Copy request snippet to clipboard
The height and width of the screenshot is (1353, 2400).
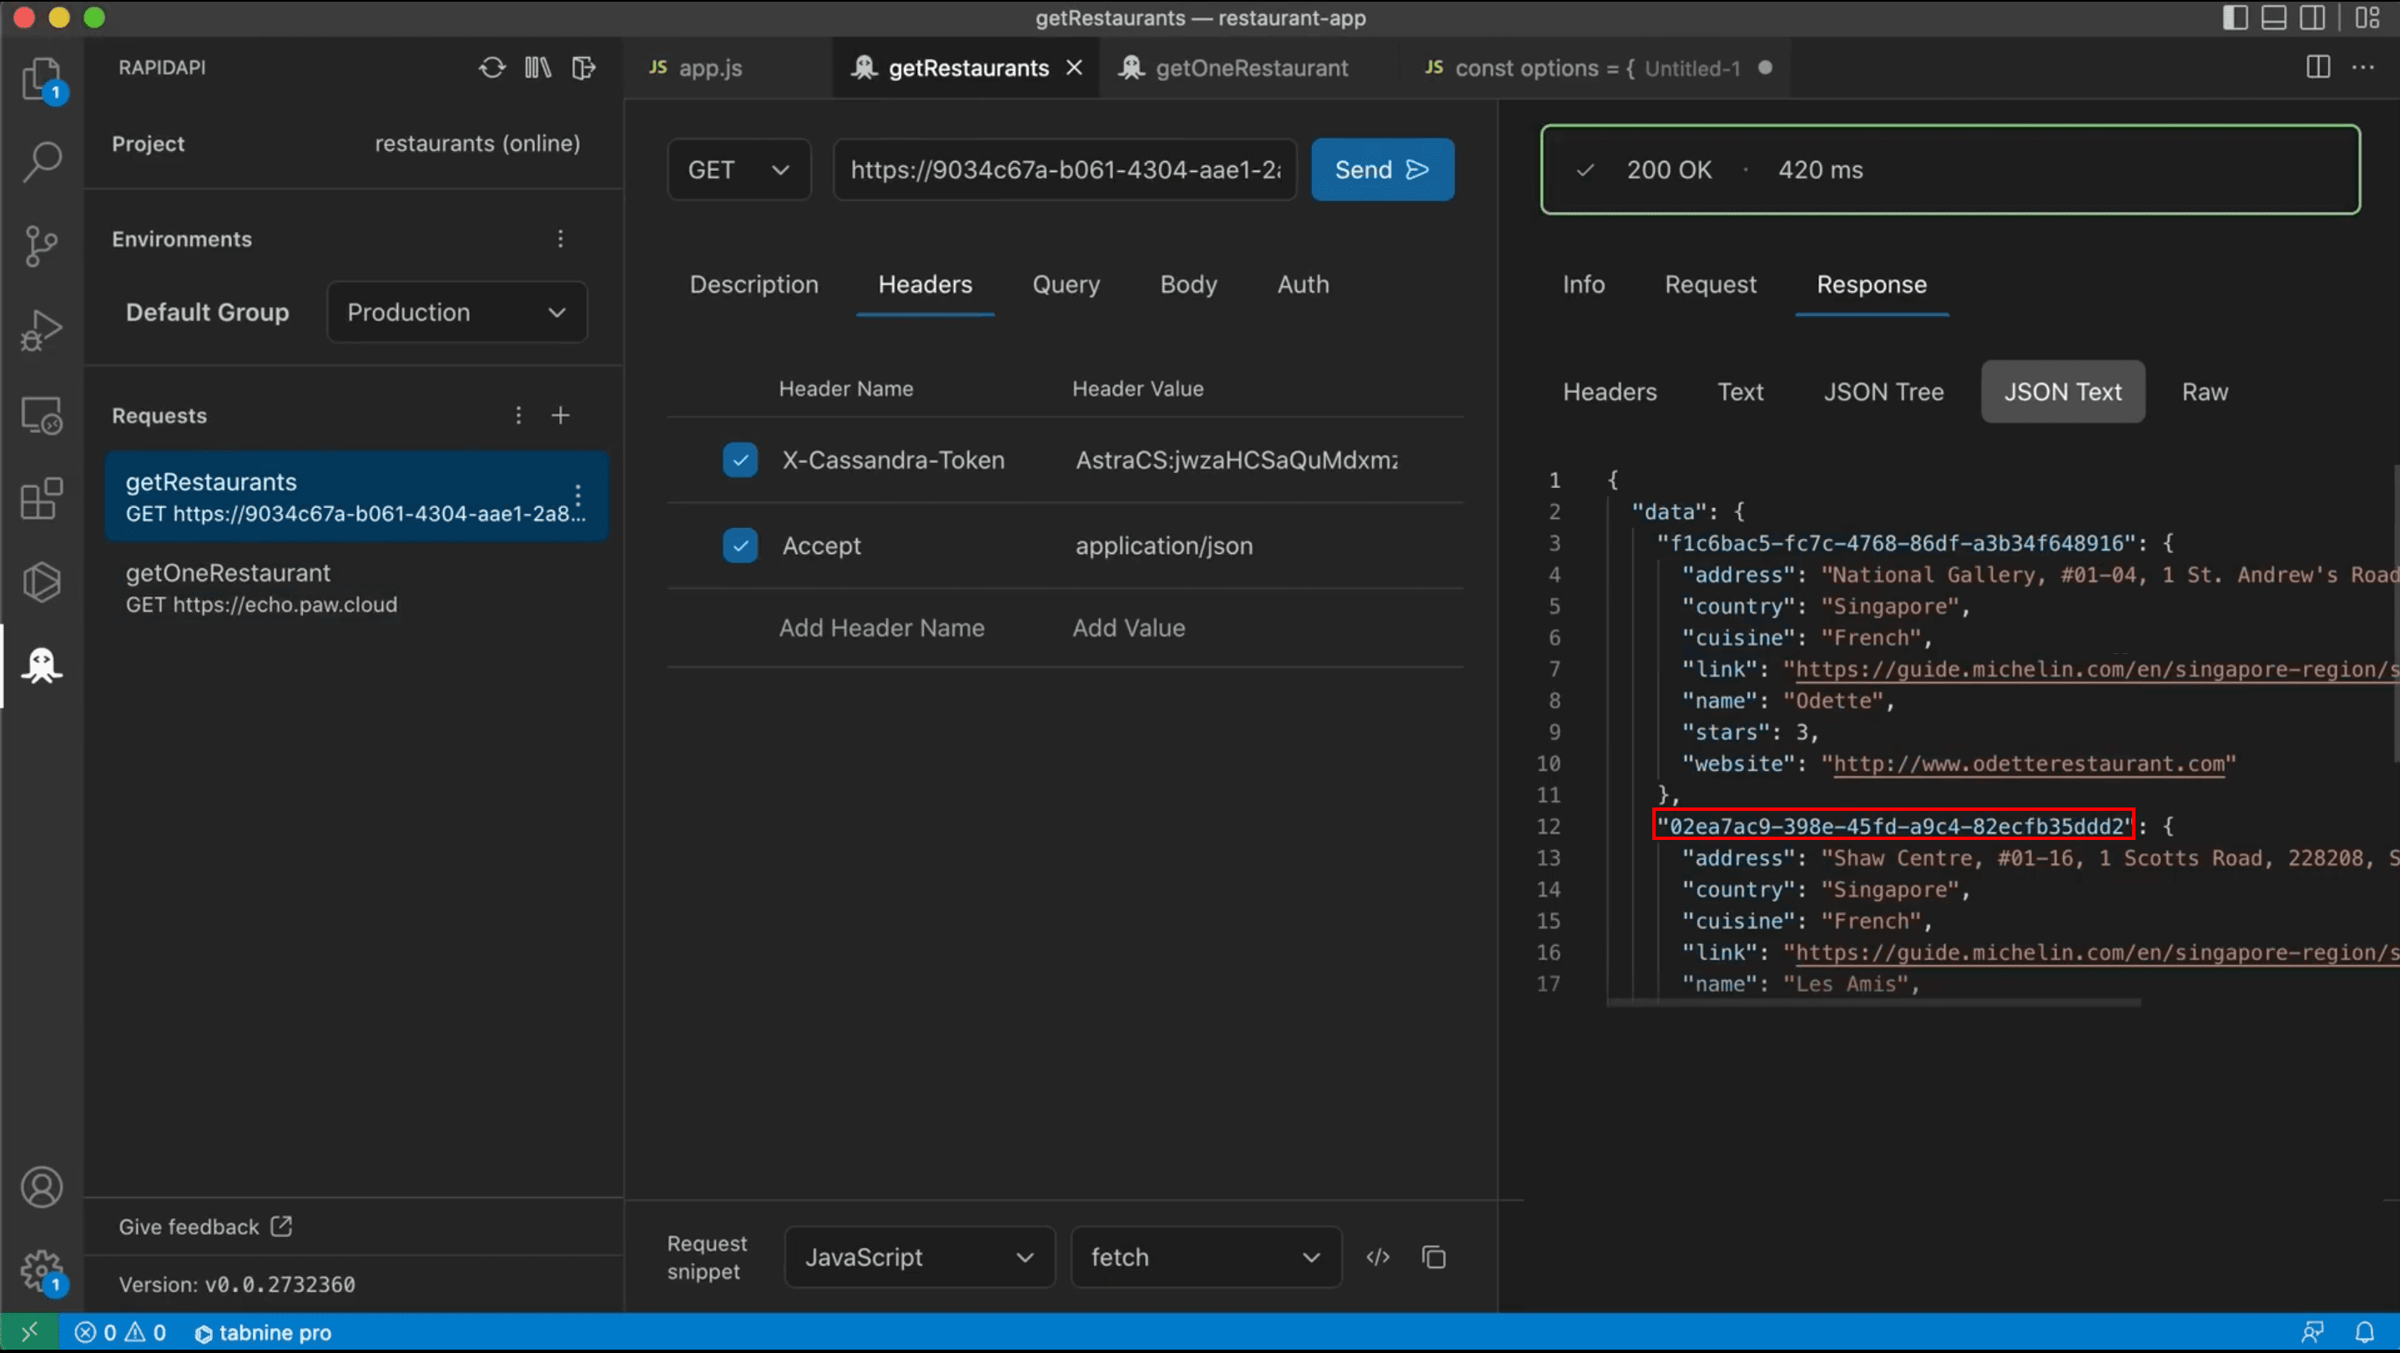coord(1434,1257)
